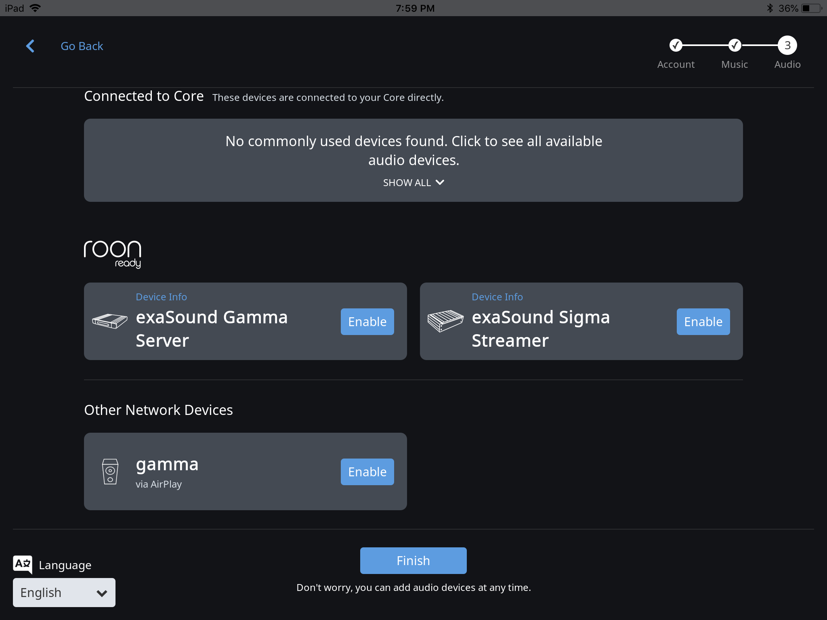Click the Bluetooth status icon
Screen dimensions: 827x620
(x=770, y=8)
